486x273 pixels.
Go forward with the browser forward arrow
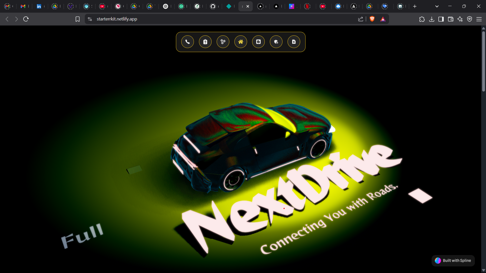click(x=16, y=19)
